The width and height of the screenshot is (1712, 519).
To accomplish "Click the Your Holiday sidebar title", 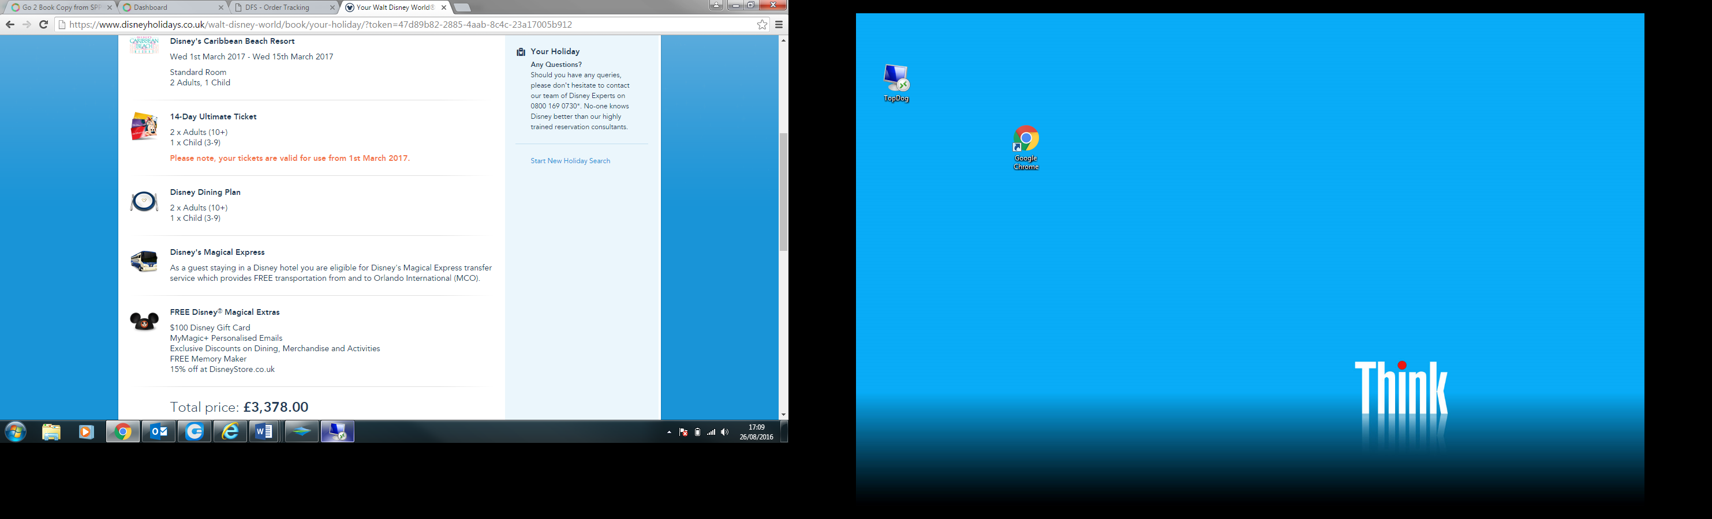I will point(555,52).
